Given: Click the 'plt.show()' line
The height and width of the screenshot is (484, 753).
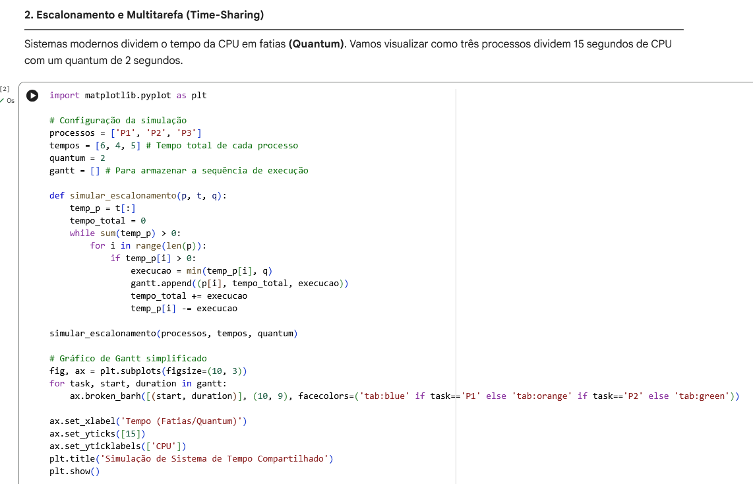Looking at the screenshot, I should (x=74, y=471).
